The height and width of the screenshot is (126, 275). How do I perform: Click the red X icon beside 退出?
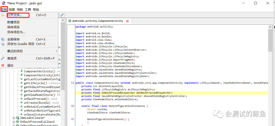coord(3,65)
